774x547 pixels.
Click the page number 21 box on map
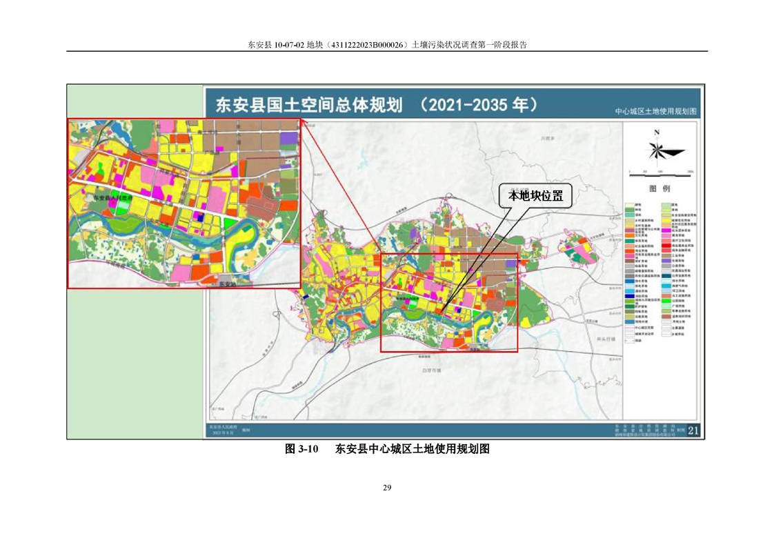693,431
